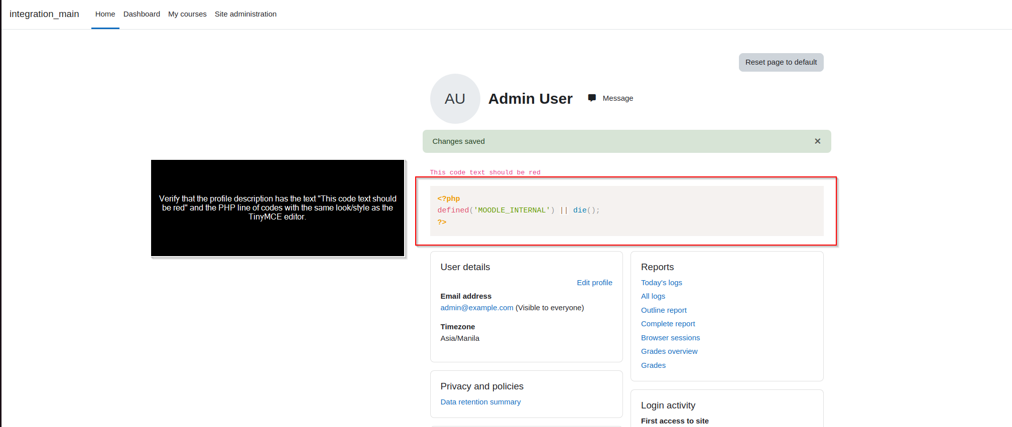The width and height of the screenshot is (1012, 427).
Task: Go to Dashboard in navigation
Action: 142,14
